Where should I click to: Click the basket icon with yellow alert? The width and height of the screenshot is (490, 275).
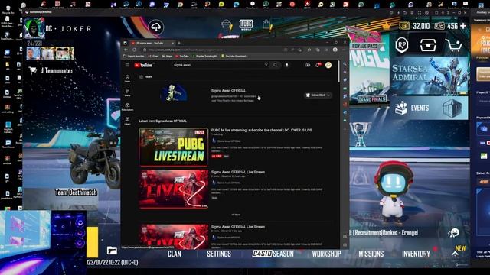[227, 25]
